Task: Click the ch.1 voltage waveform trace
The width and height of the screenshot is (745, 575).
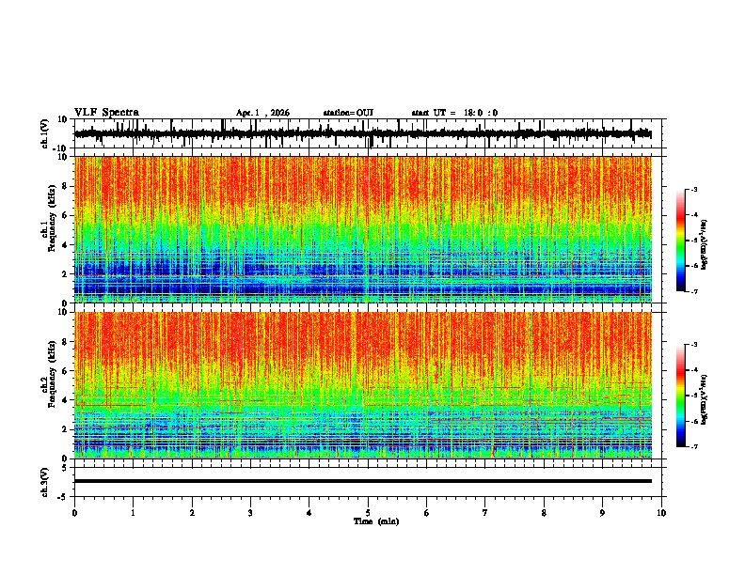Action: 362,133
